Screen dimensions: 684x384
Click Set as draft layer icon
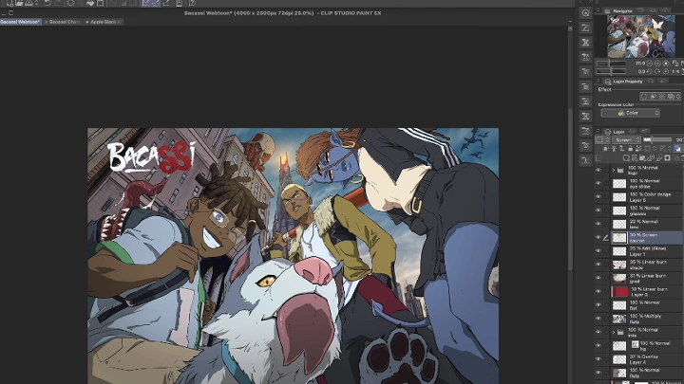point(622,149)
